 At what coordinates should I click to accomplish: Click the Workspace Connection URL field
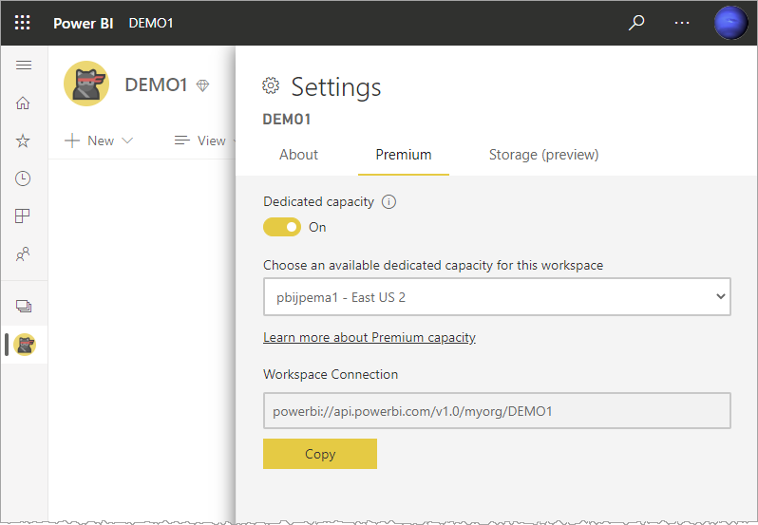(497, 411)
